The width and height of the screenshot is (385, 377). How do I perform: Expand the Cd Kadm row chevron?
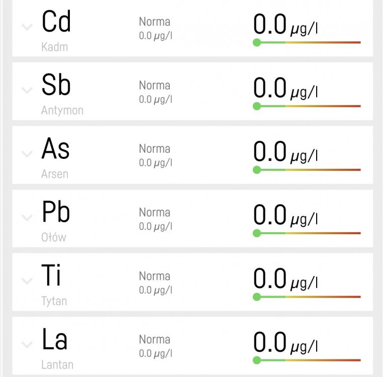tap(27, 27)
